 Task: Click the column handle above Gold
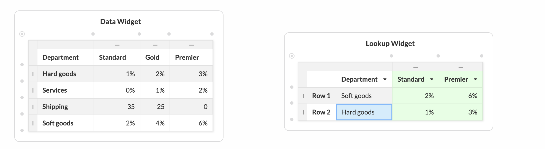click(155, 45)
